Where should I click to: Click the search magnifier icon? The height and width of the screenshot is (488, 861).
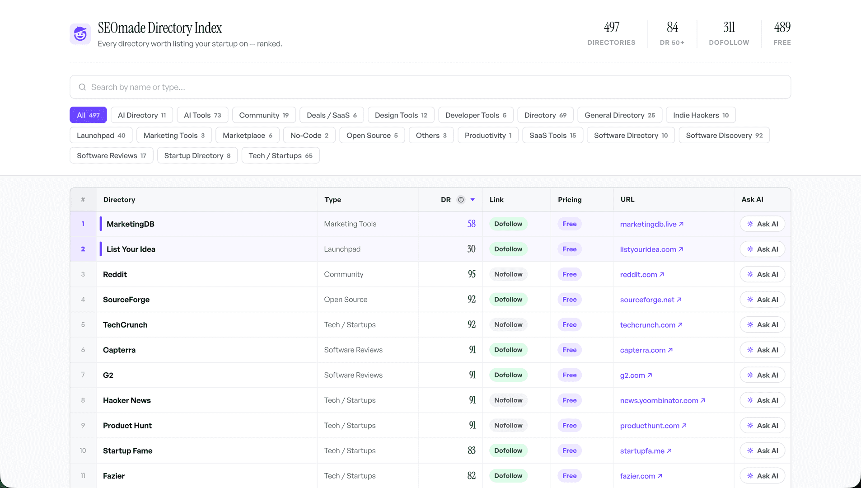[x=82, y=87]
